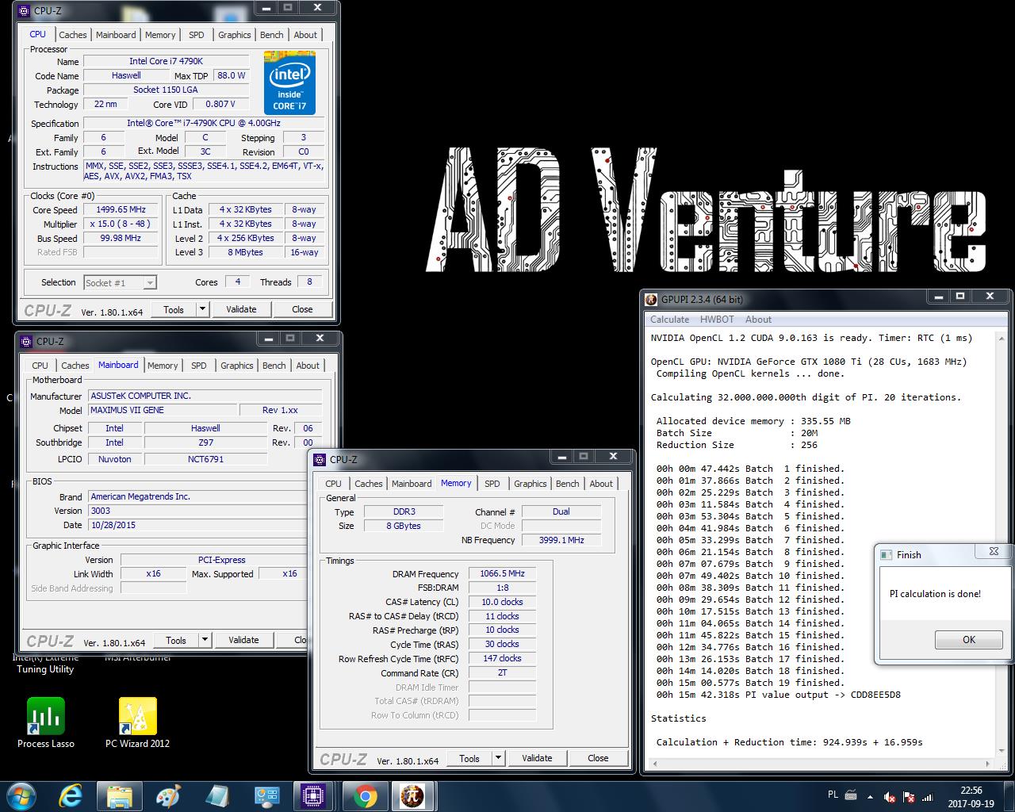
Task: Launch Internet Explorer from the taskbar
Action: tap(71, 796)
